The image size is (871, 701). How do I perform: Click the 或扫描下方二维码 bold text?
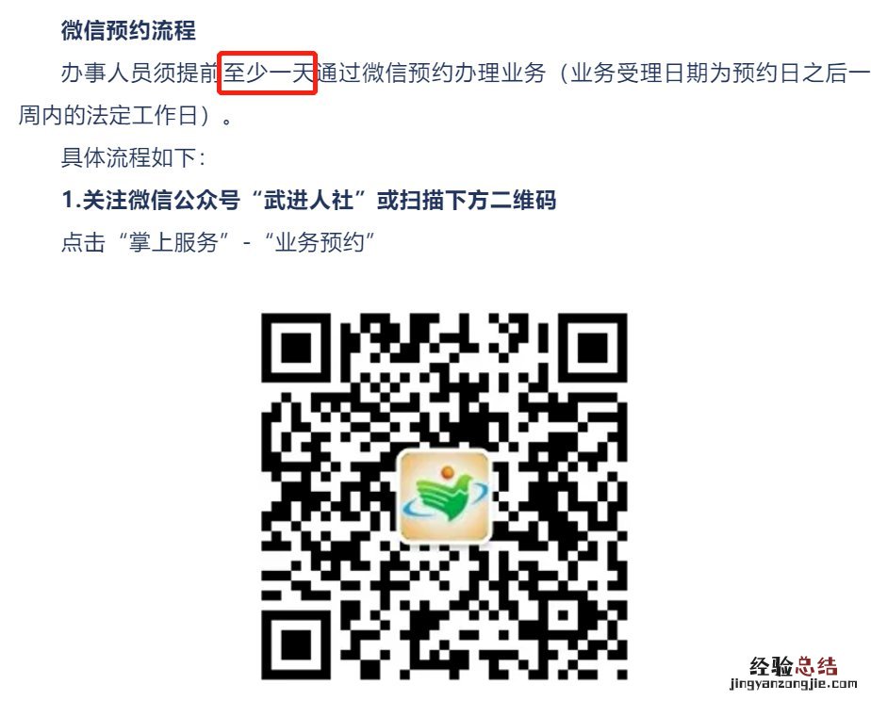[x=467, y=200]
